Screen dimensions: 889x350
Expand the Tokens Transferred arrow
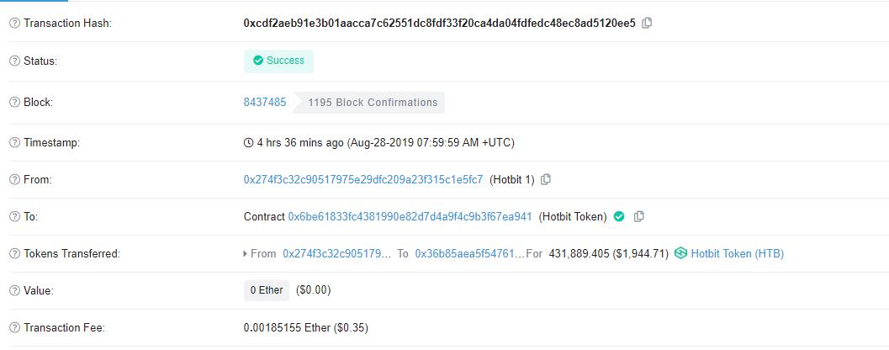click(246, 253)
